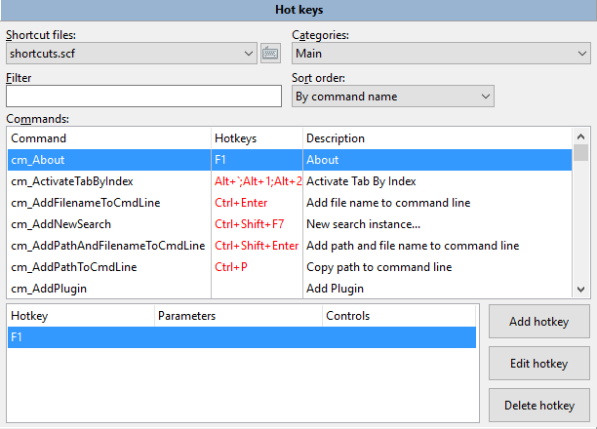Click the Description column header
Screen dimensions: 597x429
click(437, 138)
